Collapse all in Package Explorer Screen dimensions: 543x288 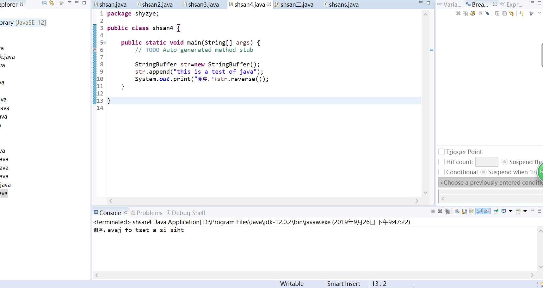pyautogui.click(x=44, y=3)
